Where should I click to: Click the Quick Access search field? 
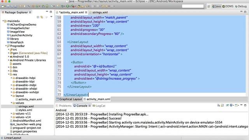tap(193, 6)
